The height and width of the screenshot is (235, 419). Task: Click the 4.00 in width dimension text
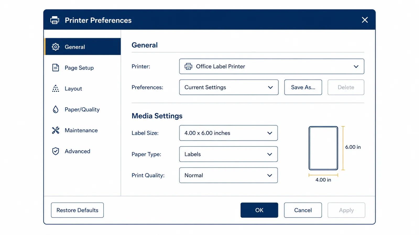[323, 180]
